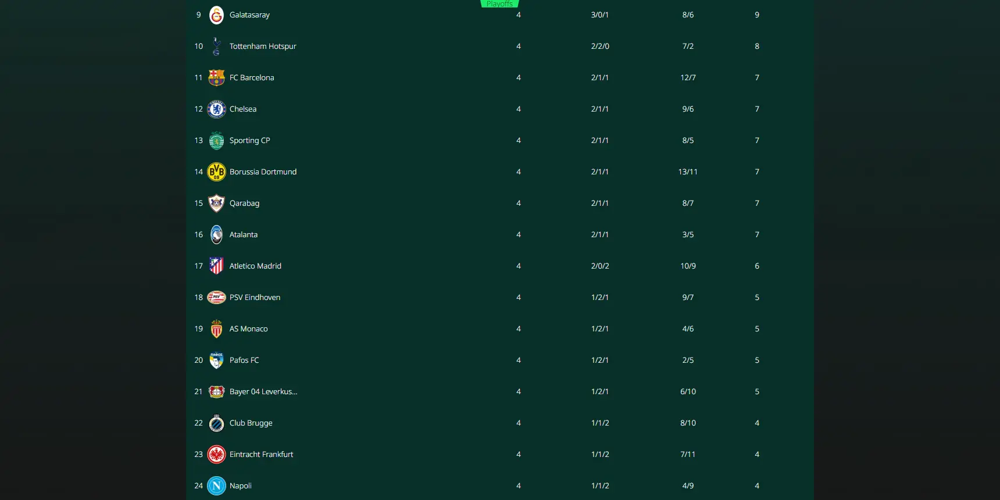Click Galatasaray's 8/6 goals value

tap(688, 15)
